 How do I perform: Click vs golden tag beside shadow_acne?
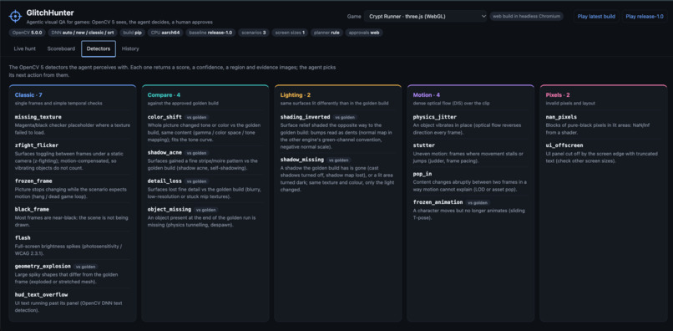pyautogui.click(x=197, y=153)
